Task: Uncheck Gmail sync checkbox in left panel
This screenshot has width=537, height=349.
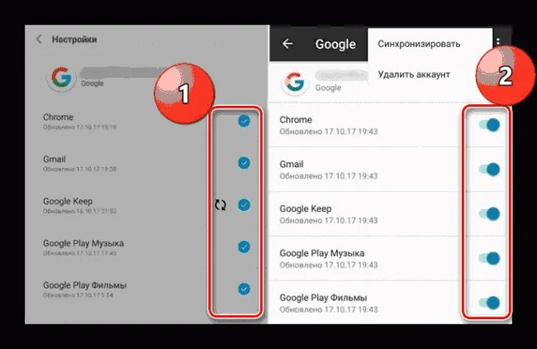Action: click(244, 163)
